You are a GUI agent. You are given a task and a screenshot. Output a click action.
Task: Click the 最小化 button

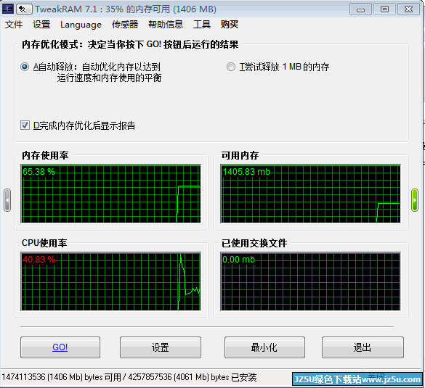[x=264, y=347]
